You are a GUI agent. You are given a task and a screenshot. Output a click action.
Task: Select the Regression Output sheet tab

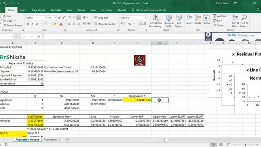[x=27, y=140]
